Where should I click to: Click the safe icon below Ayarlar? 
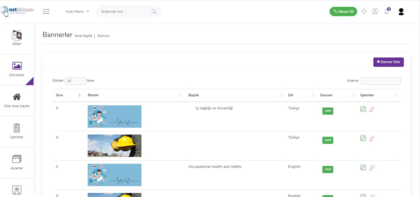pos(17,190)
